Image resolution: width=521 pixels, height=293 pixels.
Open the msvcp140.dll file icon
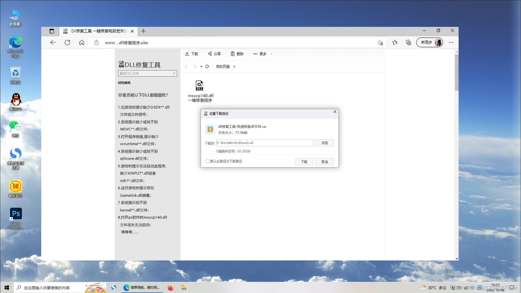199,86
